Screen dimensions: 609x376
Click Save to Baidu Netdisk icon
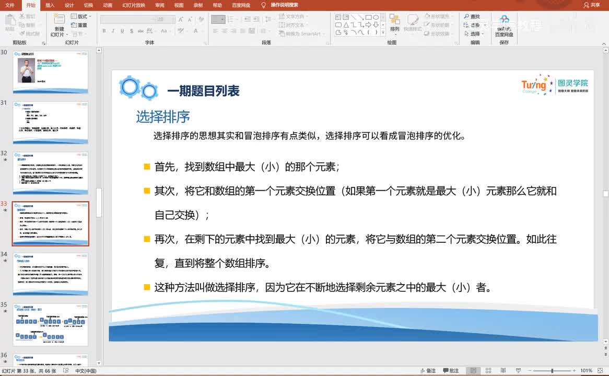[504, 19]
